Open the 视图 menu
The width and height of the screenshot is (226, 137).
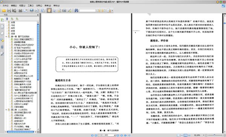[22, 6]
